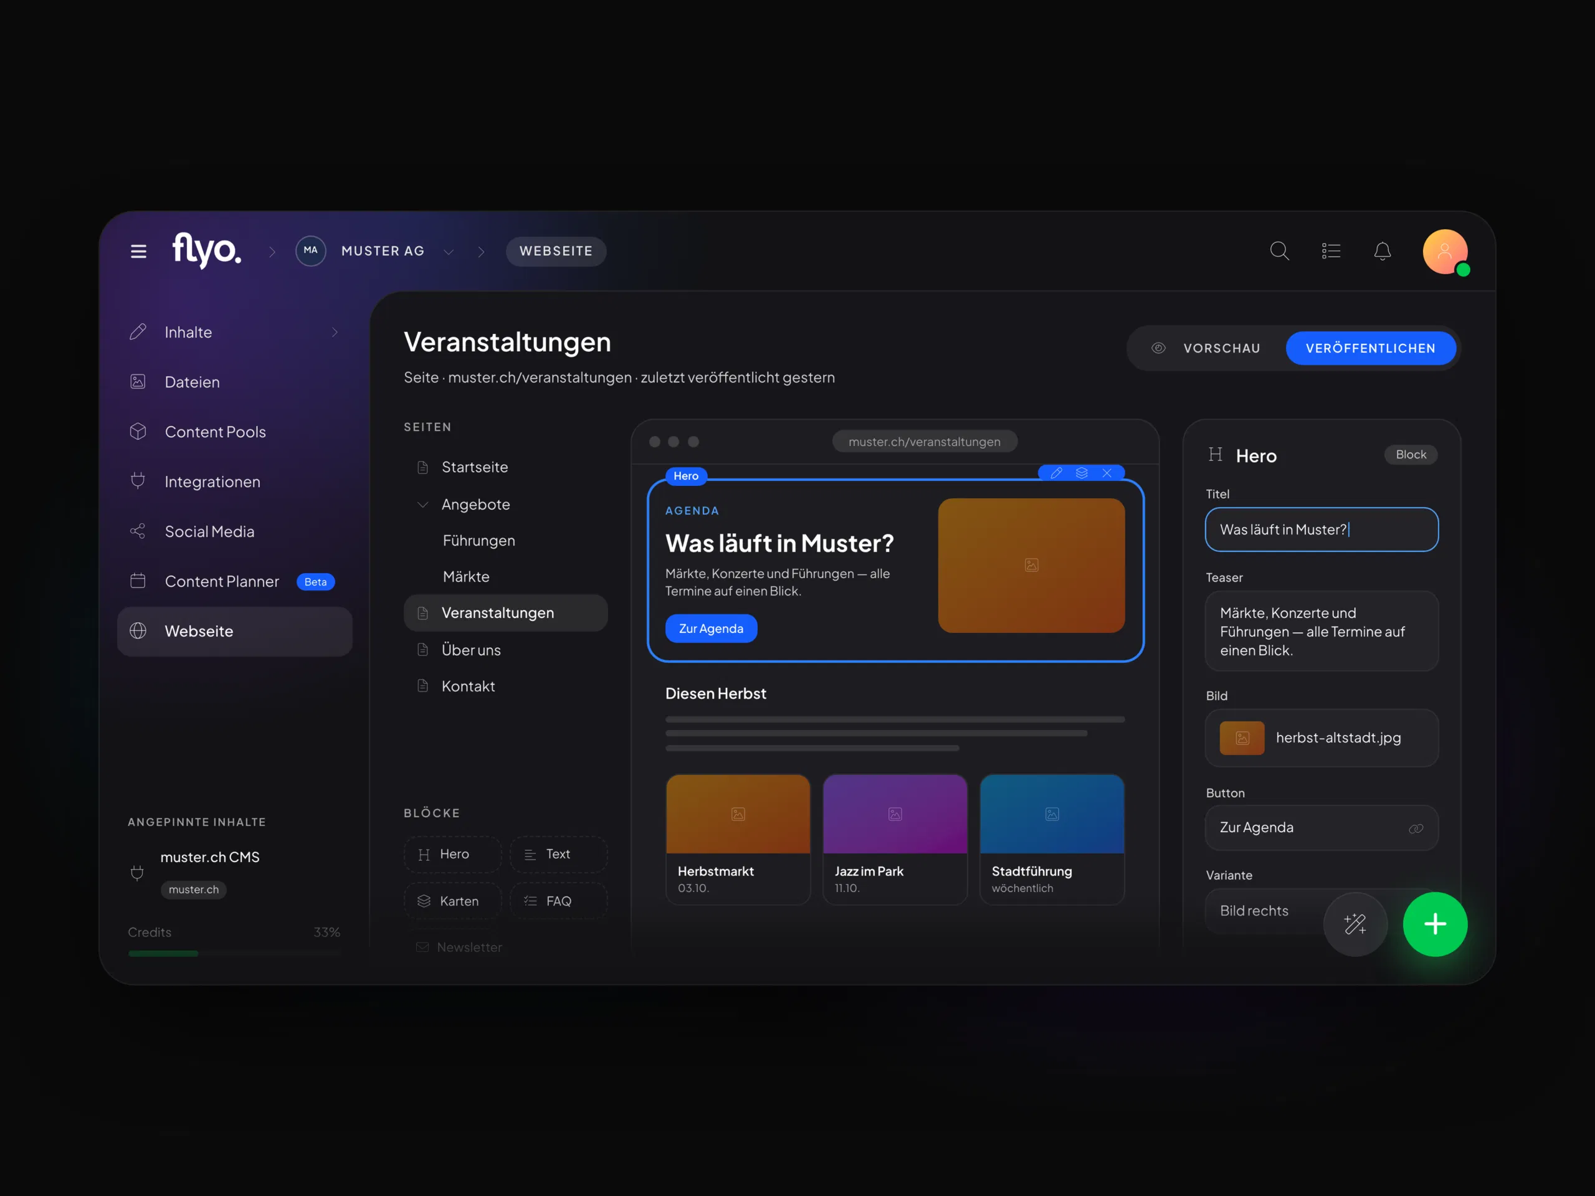
Task: Open Dateien in sidebar
Action: click(x=234, y=382)
